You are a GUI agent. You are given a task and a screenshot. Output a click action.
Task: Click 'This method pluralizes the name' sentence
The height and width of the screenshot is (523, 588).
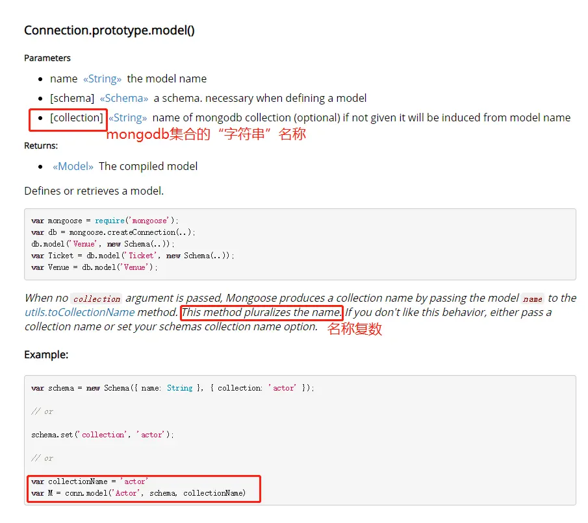point(261,312)
